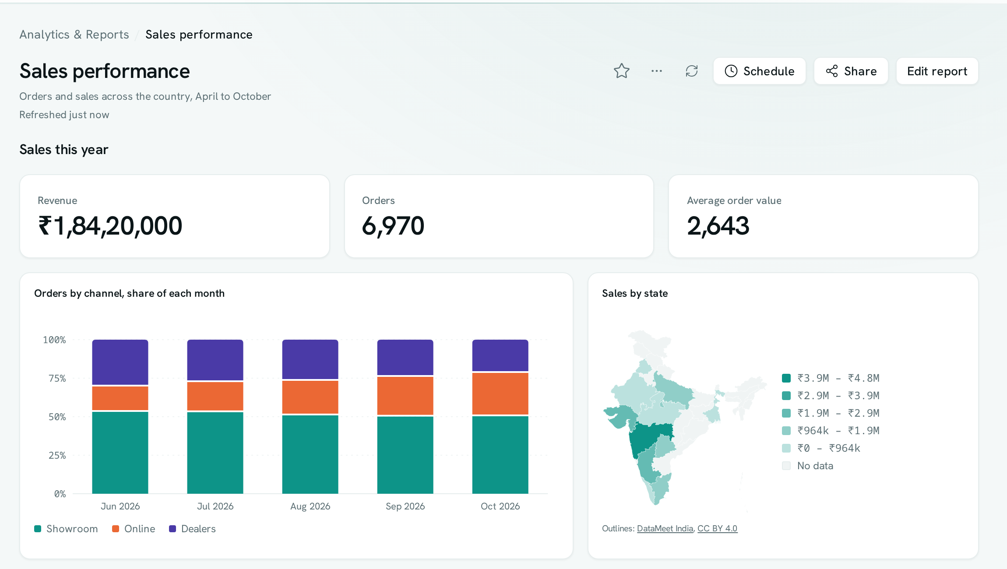
Task: Open the CC BY 4.0 license link
Action: (717, 528)
